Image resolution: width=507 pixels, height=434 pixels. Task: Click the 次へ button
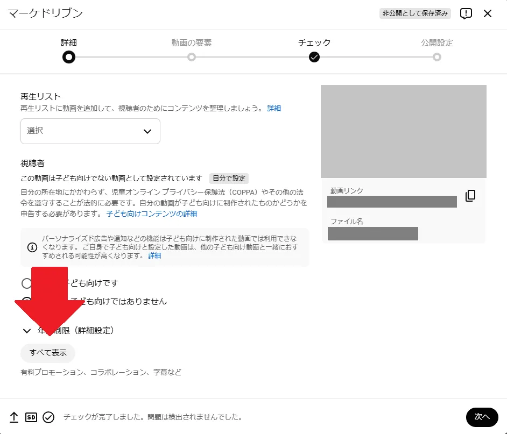(482, 417)
